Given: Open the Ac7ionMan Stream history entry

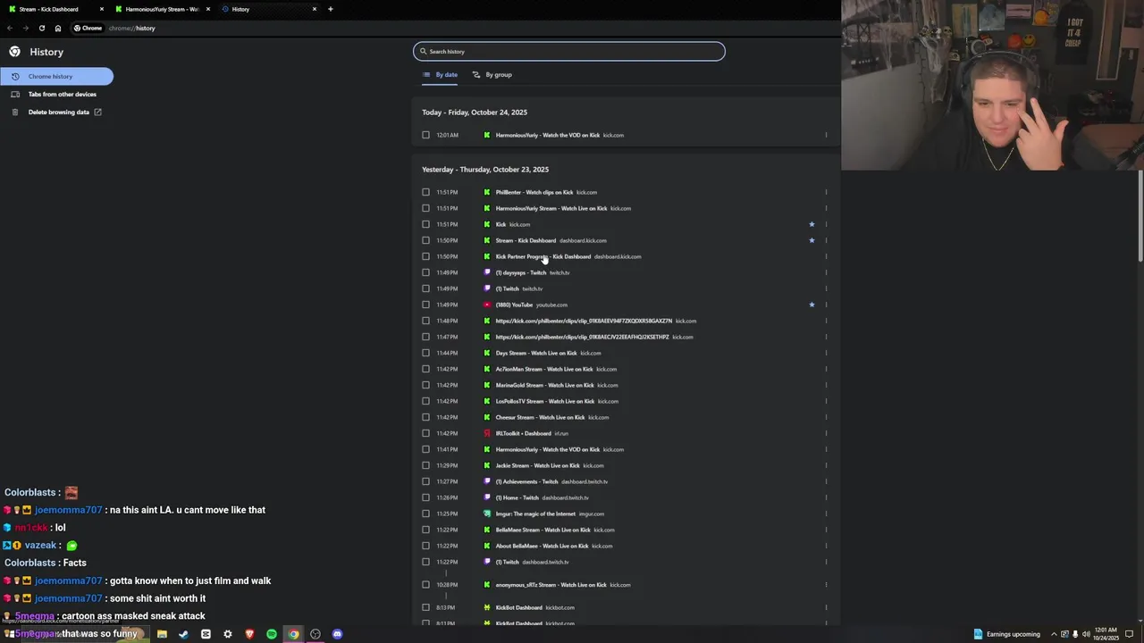Looking at the screenshot, I should pyautogui.click(x=544, y=369).
